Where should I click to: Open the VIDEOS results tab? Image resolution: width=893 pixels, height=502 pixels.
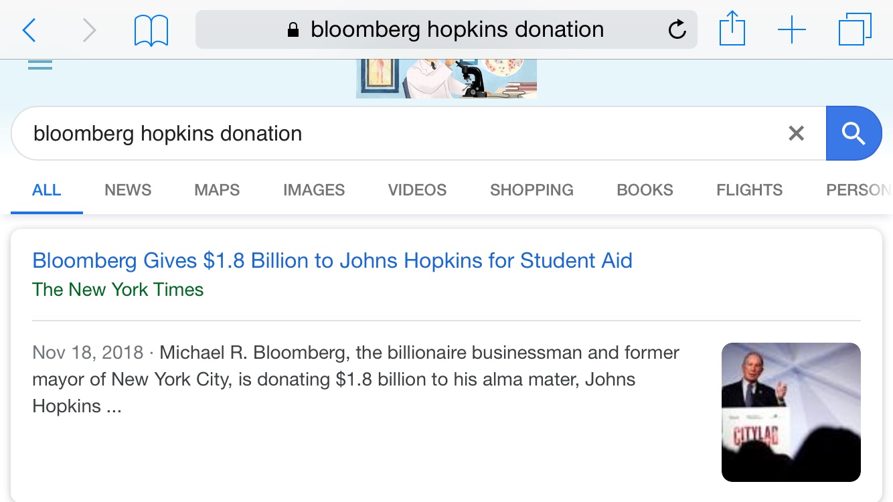(417, 190)
